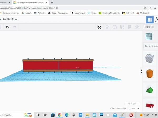Screen dimensions: 158x118
Task: Click the Group shapes icon
Action: pos(115,27)
